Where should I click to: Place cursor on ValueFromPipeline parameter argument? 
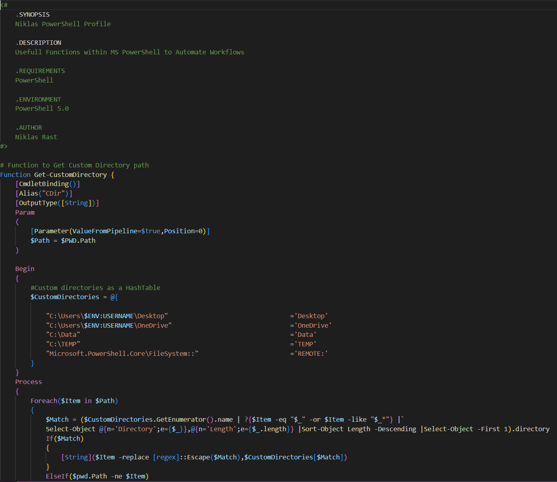pos(104,231)
